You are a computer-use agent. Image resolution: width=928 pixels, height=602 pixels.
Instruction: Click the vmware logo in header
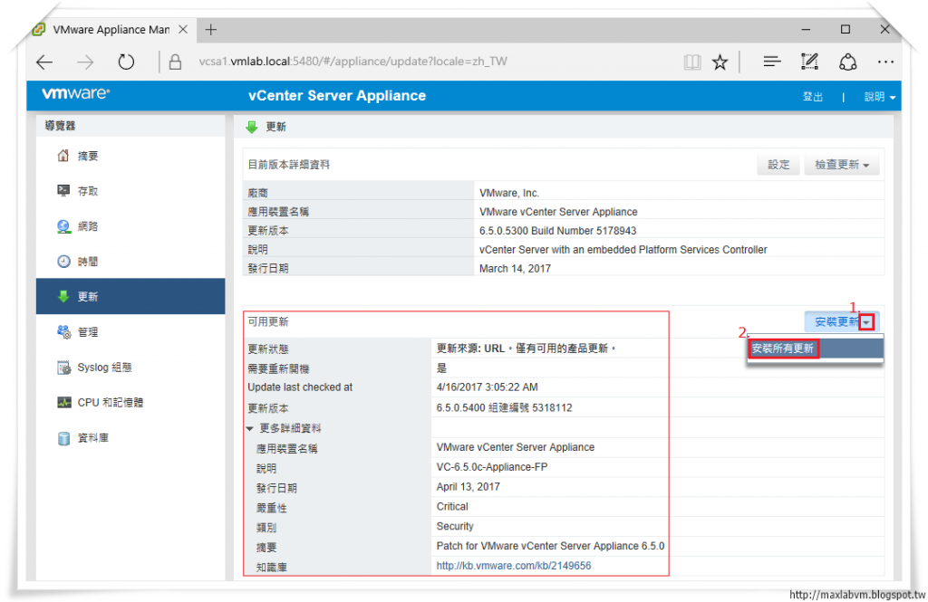(x=76, y=93)
